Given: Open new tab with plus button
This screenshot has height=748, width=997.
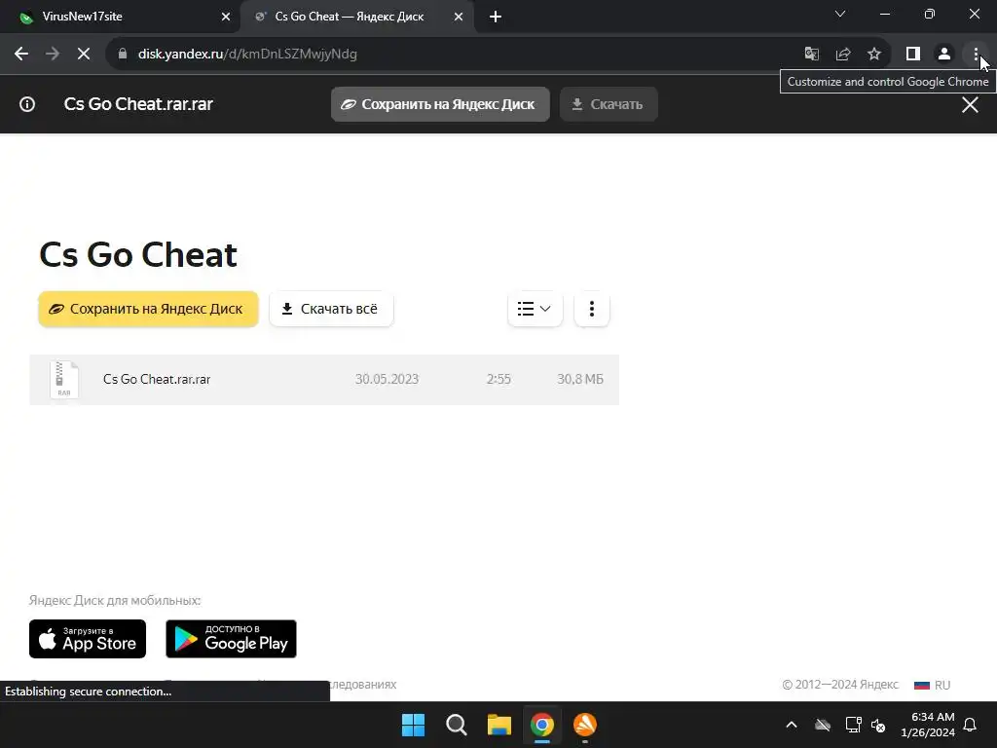Looking at the screenshot, I should coord(496,17).
